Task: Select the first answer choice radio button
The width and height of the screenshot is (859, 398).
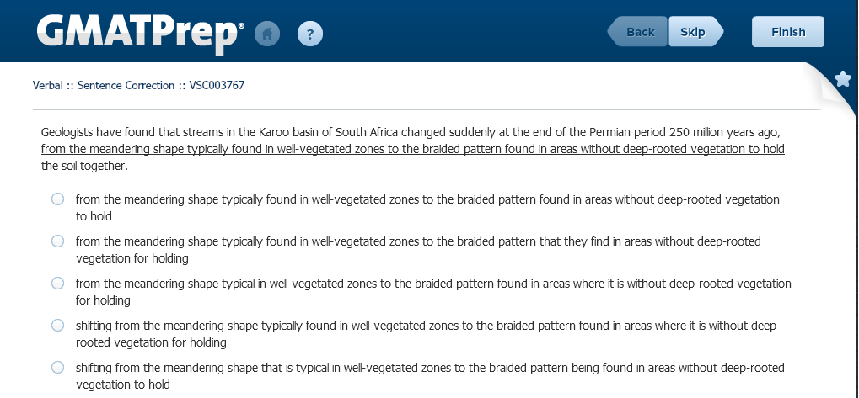Action: [x=57, y=199]
